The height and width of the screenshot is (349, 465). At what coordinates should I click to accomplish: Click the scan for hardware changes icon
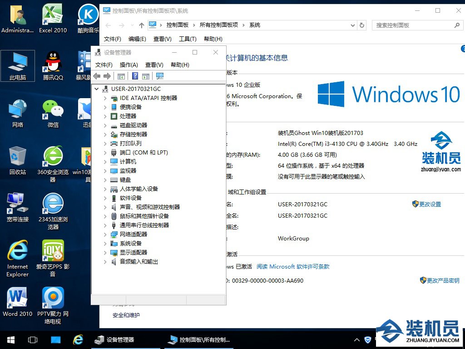(x=159, y=76)
